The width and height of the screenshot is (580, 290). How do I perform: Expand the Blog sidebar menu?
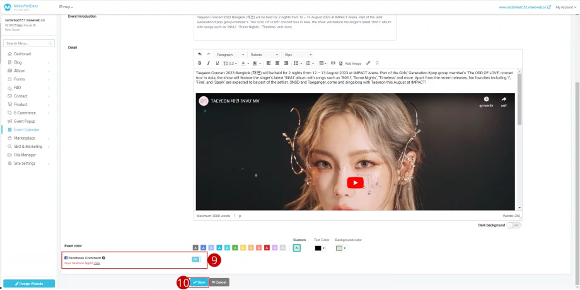click(x=29, y=62)
